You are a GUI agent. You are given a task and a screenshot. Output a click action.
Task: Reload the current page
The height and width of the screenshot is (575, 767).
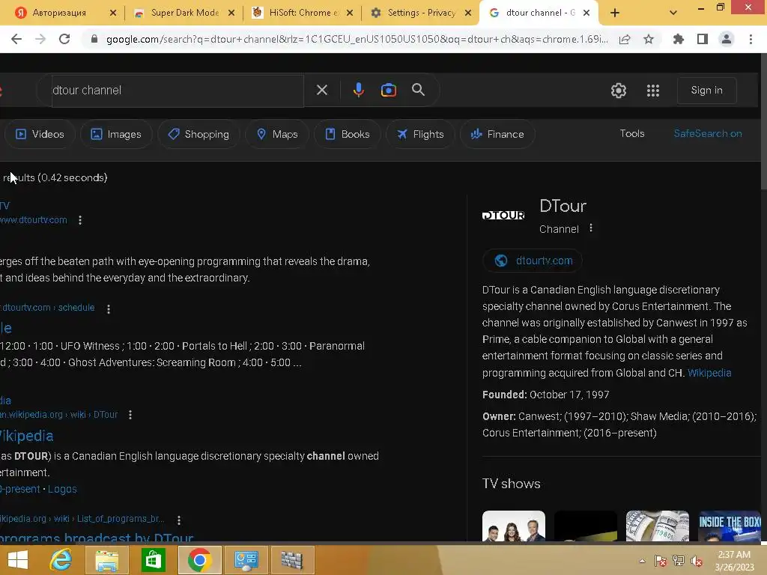[x=64, y=39]
